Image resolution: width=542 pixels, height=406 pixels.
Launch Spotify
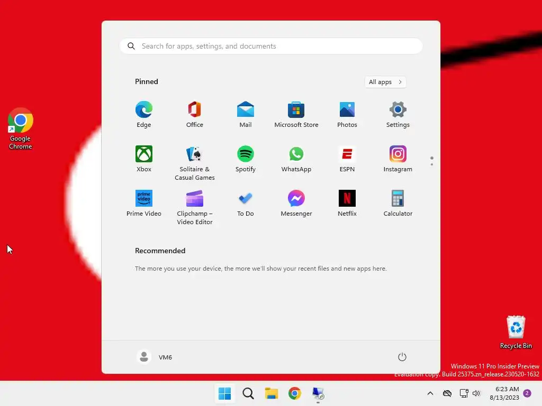click(246, 159)
